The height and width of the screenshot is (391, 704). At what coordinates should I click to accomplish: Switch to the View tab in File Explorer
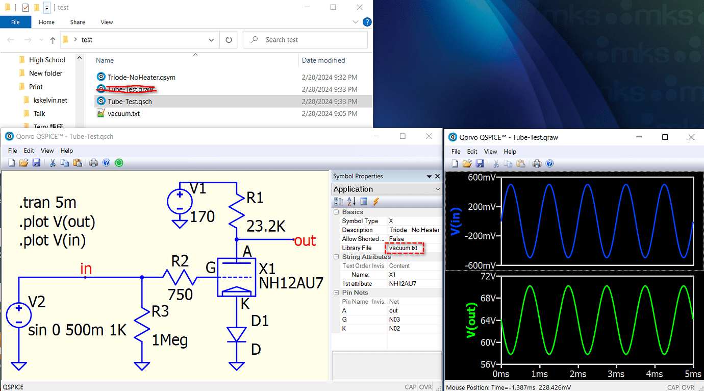click(106, 22)
